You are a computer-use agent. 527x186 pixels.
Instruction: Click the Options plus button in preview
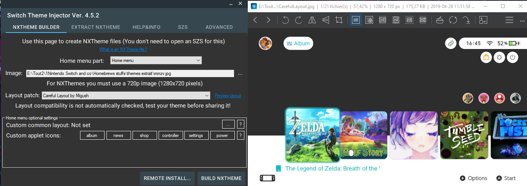(x=473, y=178)
